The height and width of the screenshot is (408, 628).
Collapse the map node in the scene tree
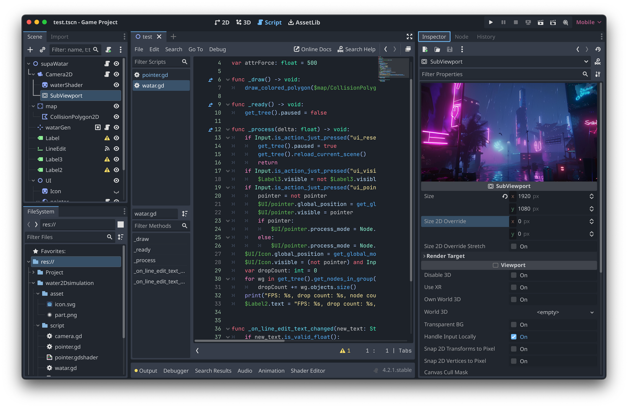(33, 106)
